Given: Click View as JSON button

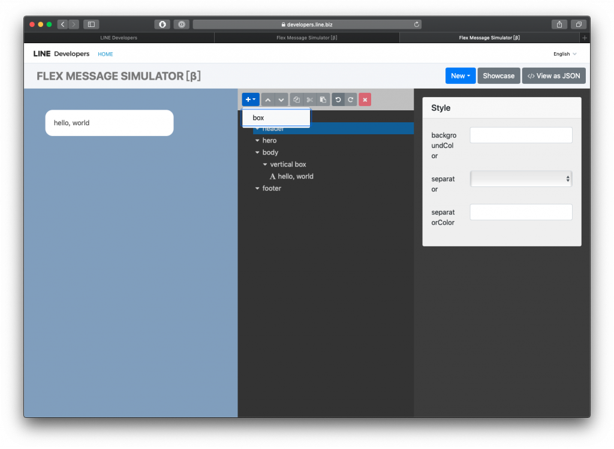Looking at the screenshot, I should click(x=553, y=76).
